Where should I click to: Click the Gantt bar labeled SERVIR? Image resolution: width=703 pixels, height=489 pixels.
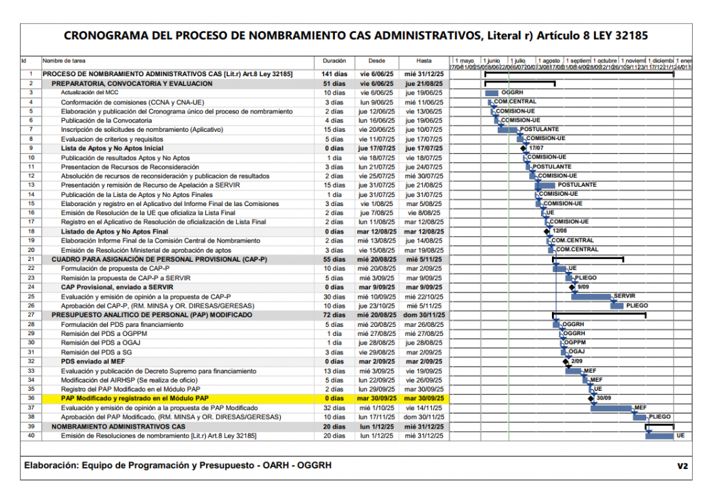[591, 297]
